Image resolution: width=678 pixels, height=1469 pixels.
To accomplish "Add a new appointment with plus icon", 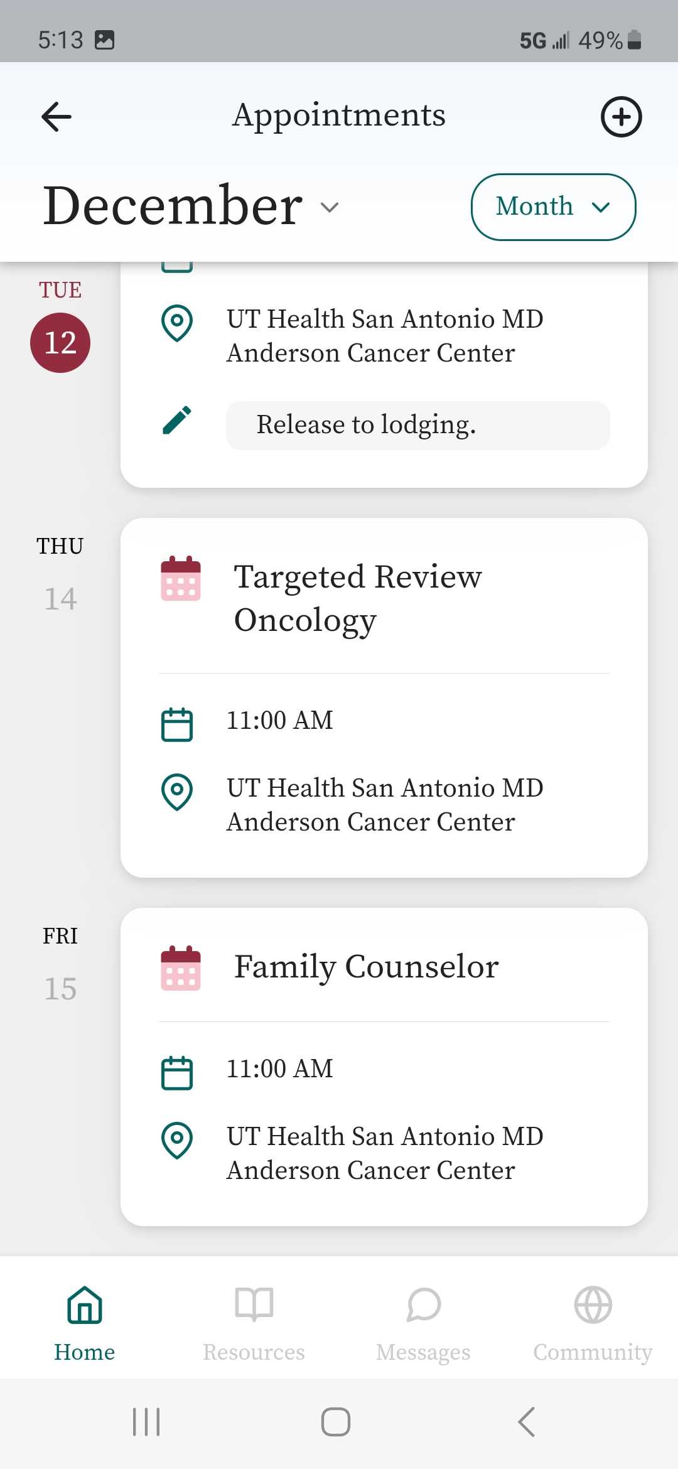I will [621, 117].
